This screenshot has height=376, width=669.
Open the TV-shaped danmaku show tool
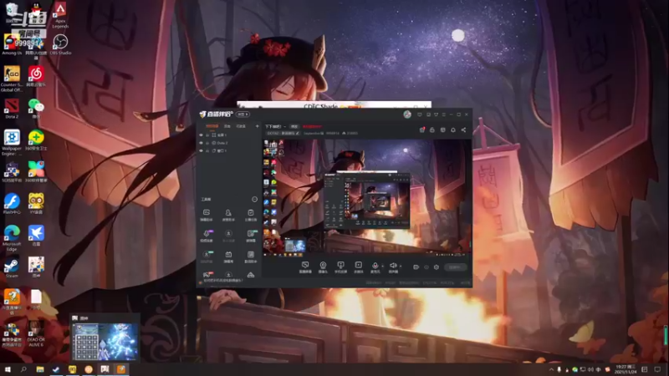coord(228,257)
